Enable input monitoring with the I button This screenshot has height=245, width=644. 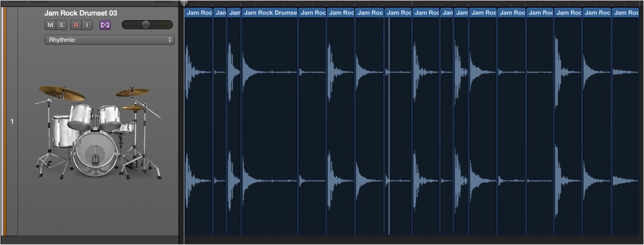(x=87, y=25)
